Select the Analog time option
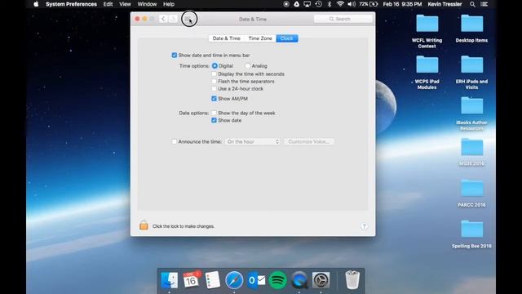522x294 pixels. (248, 66)
